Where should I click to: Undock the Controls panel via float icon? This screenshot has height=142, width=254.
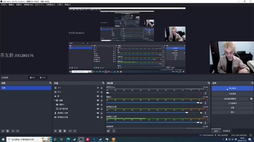pyautogui.click(x=252, y=83)
